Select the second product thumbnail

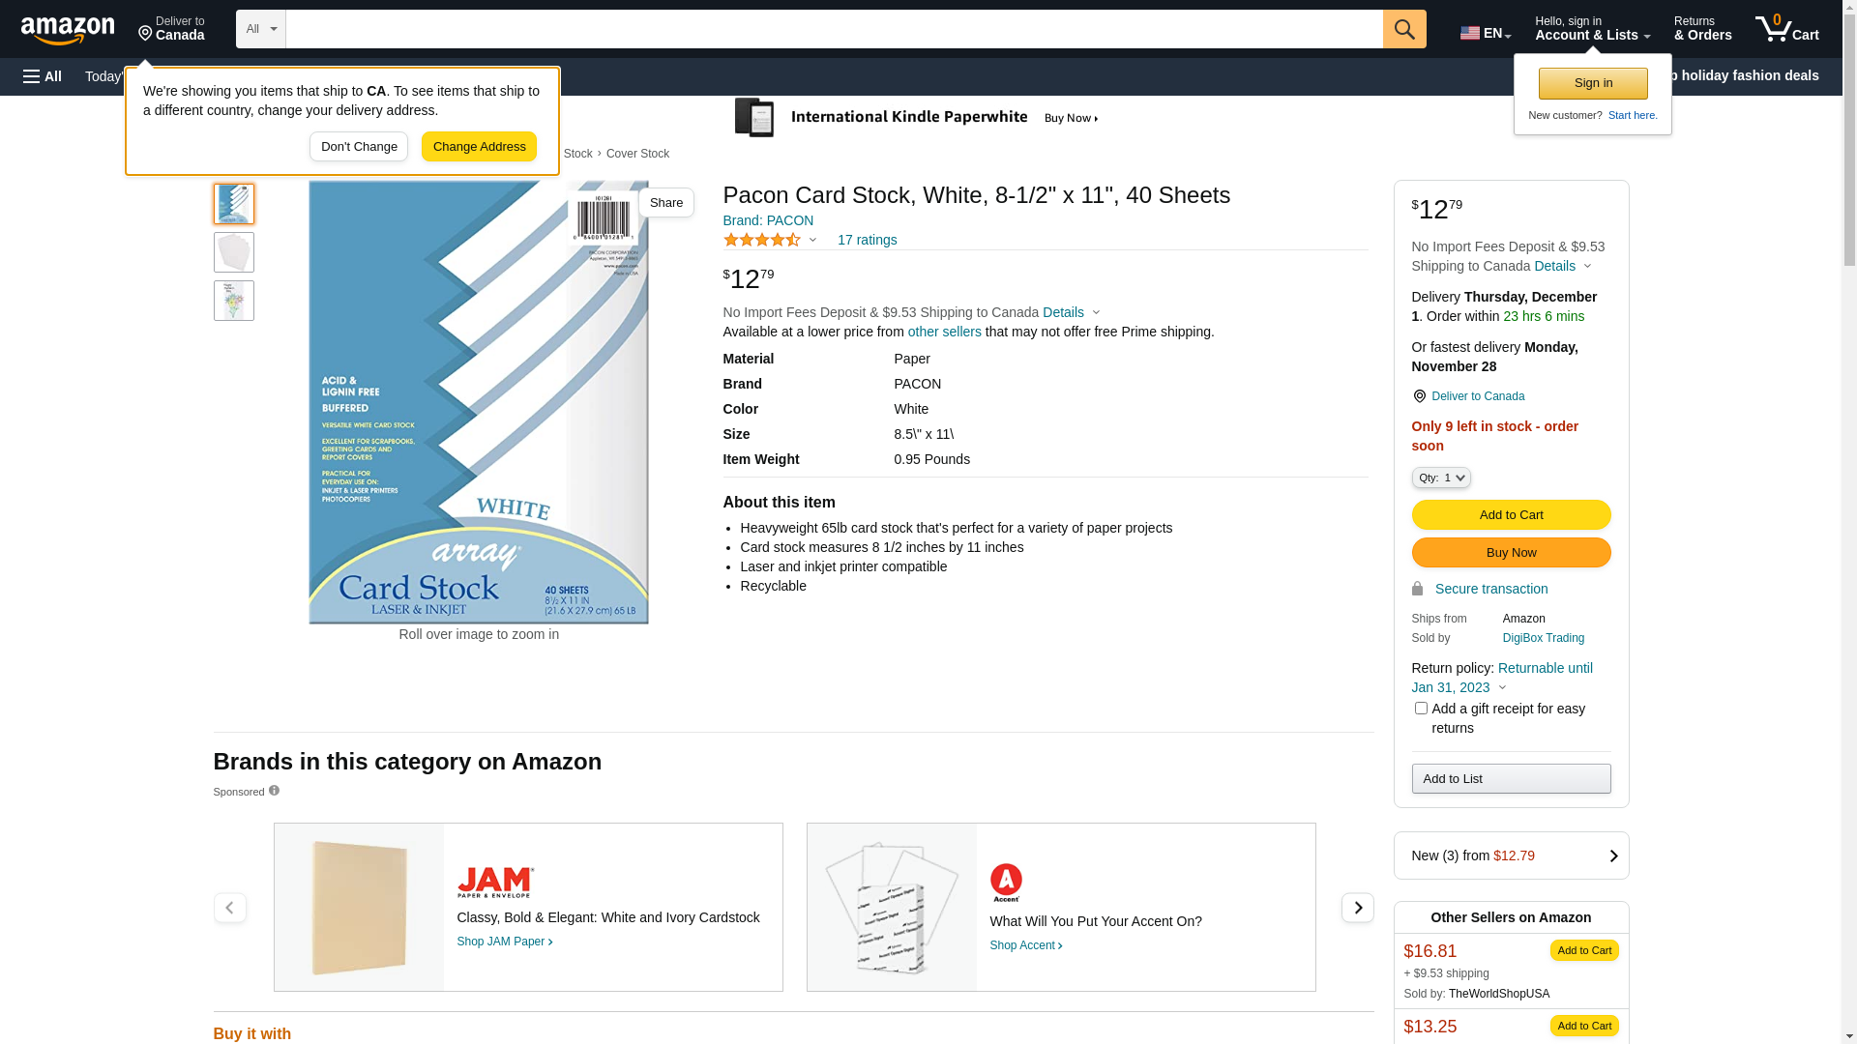[x=234, y=252]
